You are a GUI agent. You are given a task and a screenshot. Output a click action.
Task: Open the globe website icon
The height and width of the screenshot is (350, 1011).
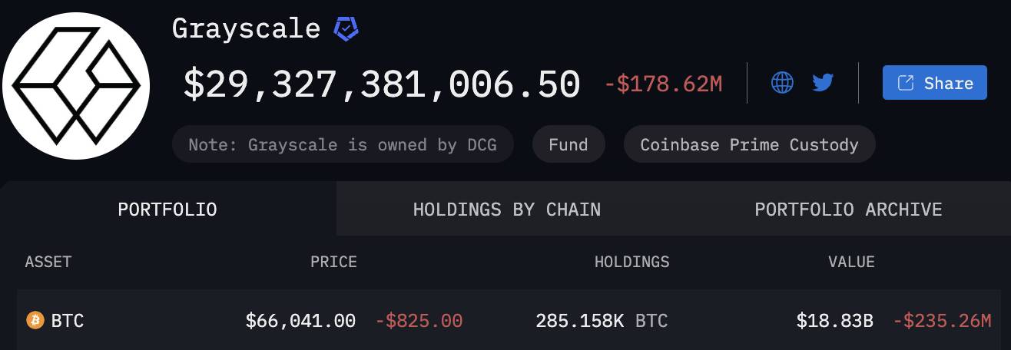click(782, 83)
